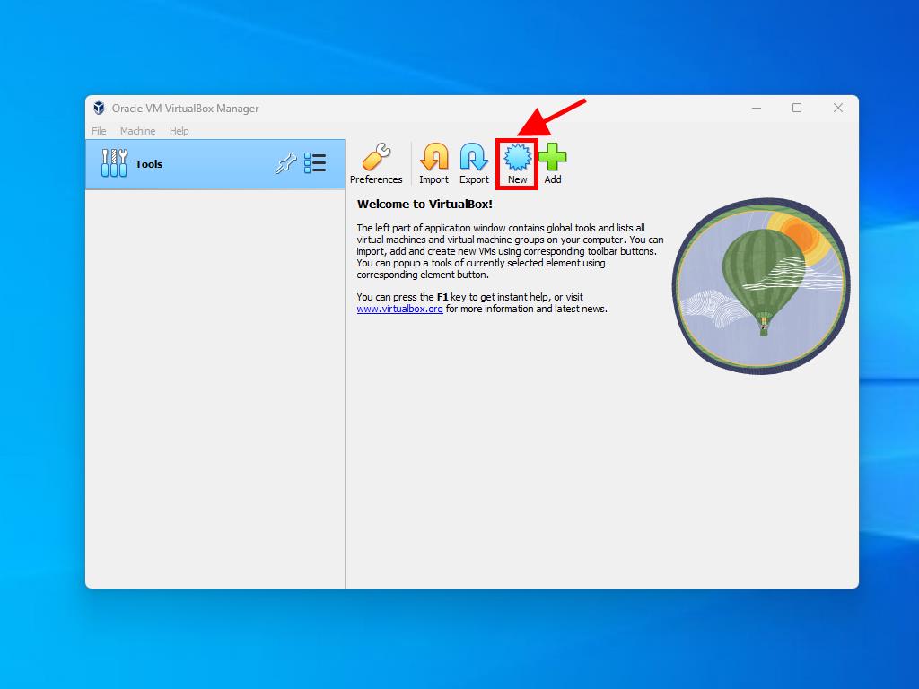Click the pin icon next to Tools
919x689 pixels.
287,163
